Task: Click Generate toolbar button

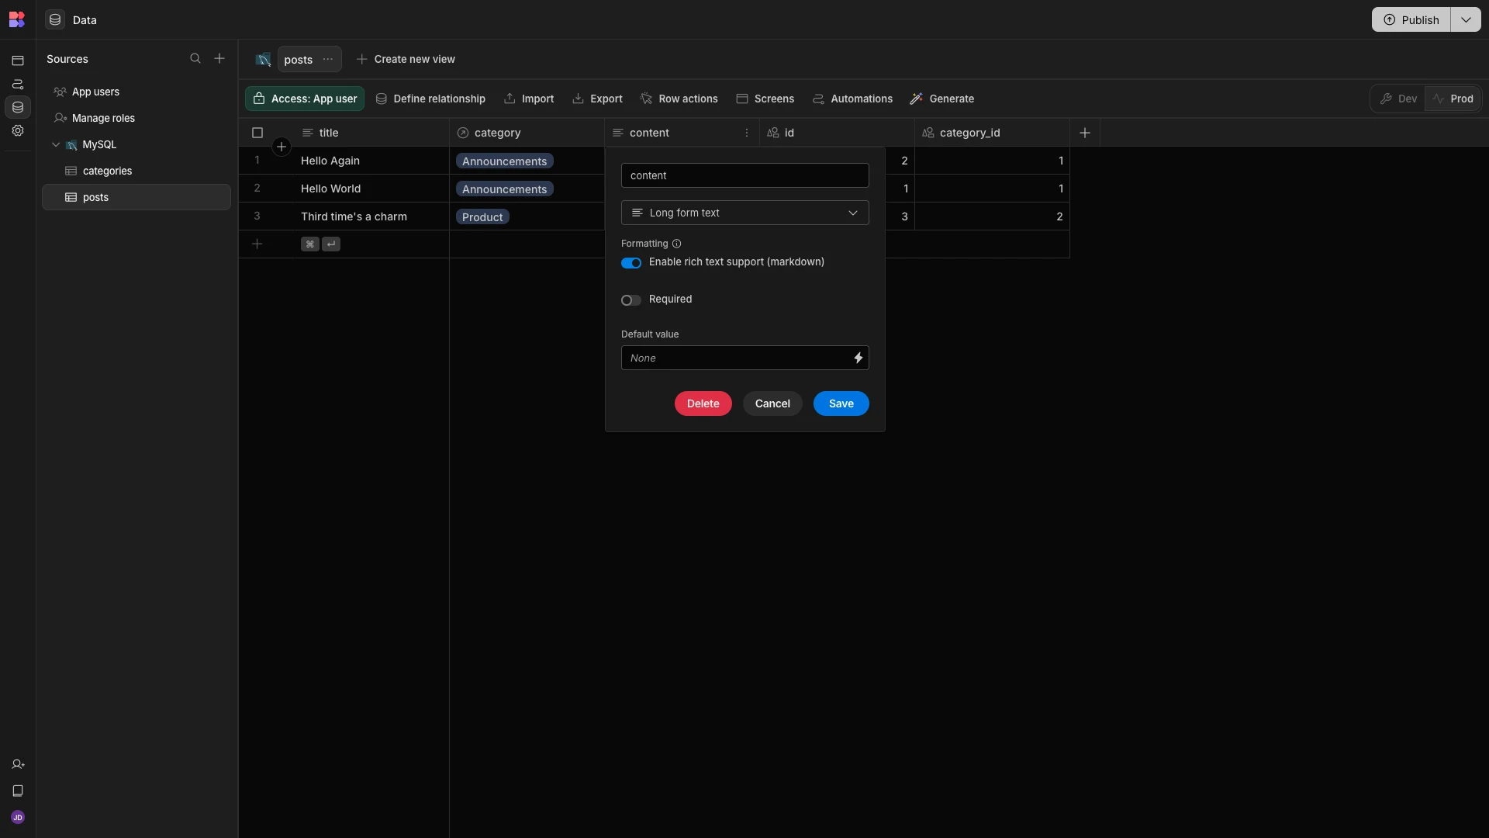Action: pos(942,99)
